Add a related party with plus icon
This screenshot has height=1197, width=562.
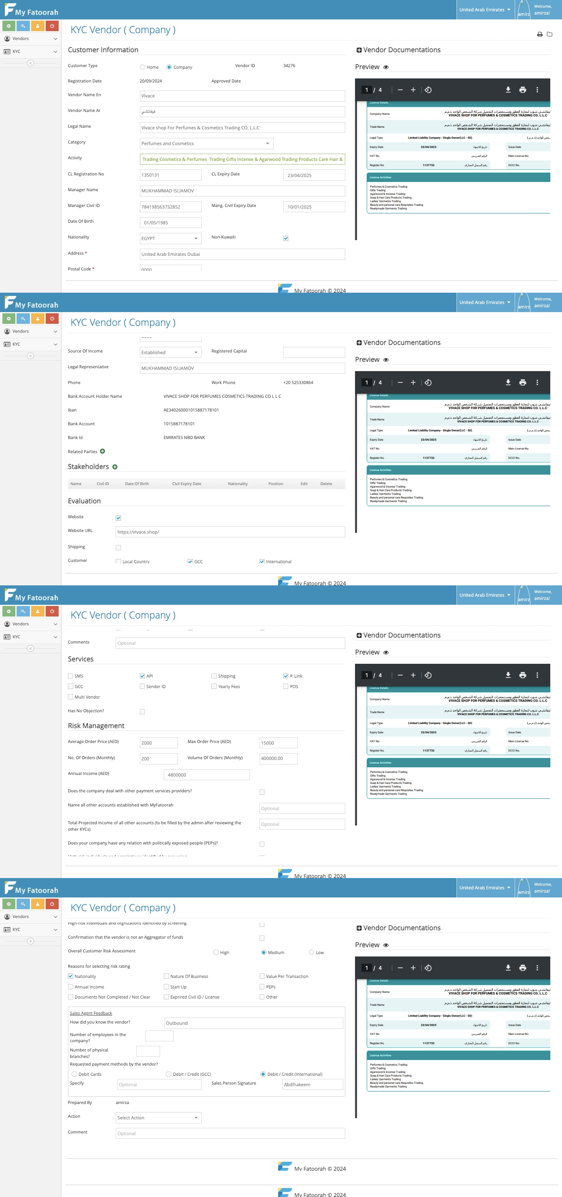pos(102,451)
